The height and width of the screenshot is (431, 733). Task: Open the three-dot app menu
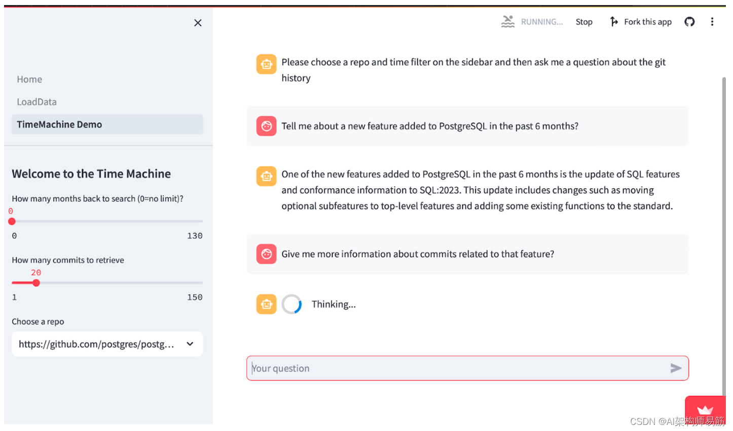pos(712,22)
